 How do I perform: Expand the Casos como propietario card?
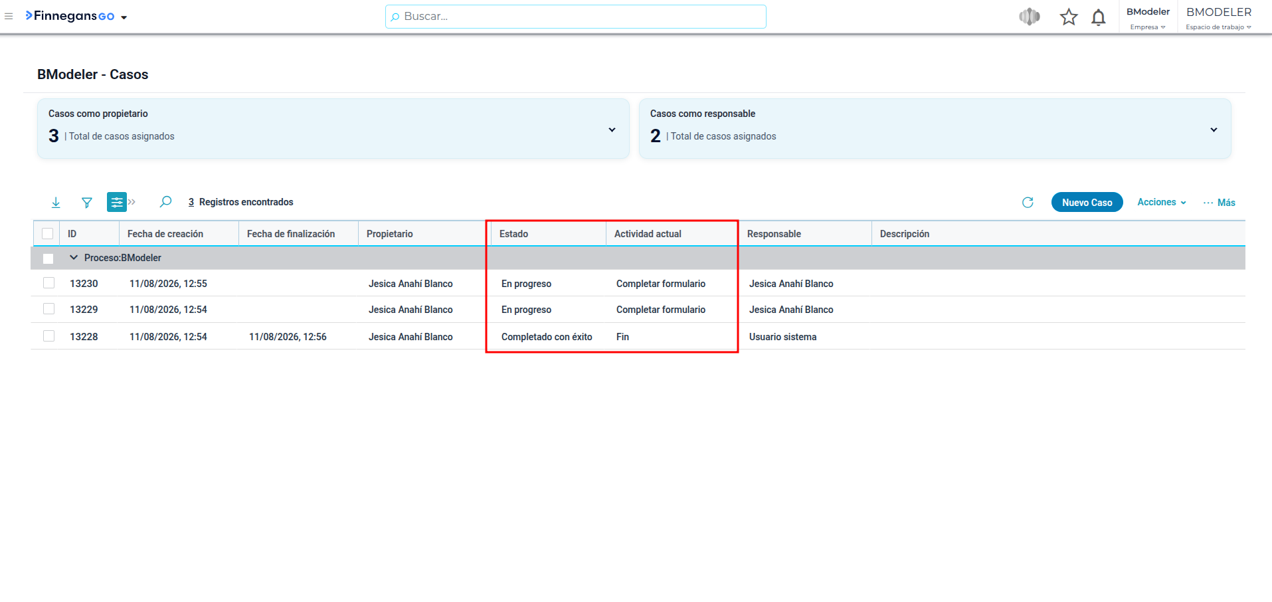pos(612,130)
